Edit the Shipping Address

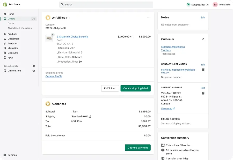point(203,88)
